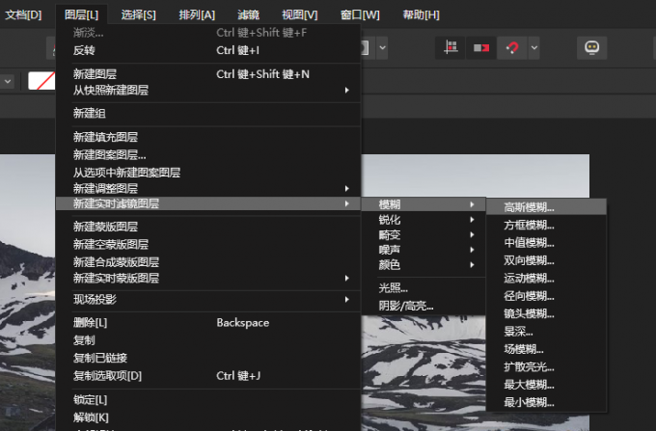The height and width of the screenshot is (431, 656).
Task: Select 场模糊... blur filter
Action: [546, 349]
